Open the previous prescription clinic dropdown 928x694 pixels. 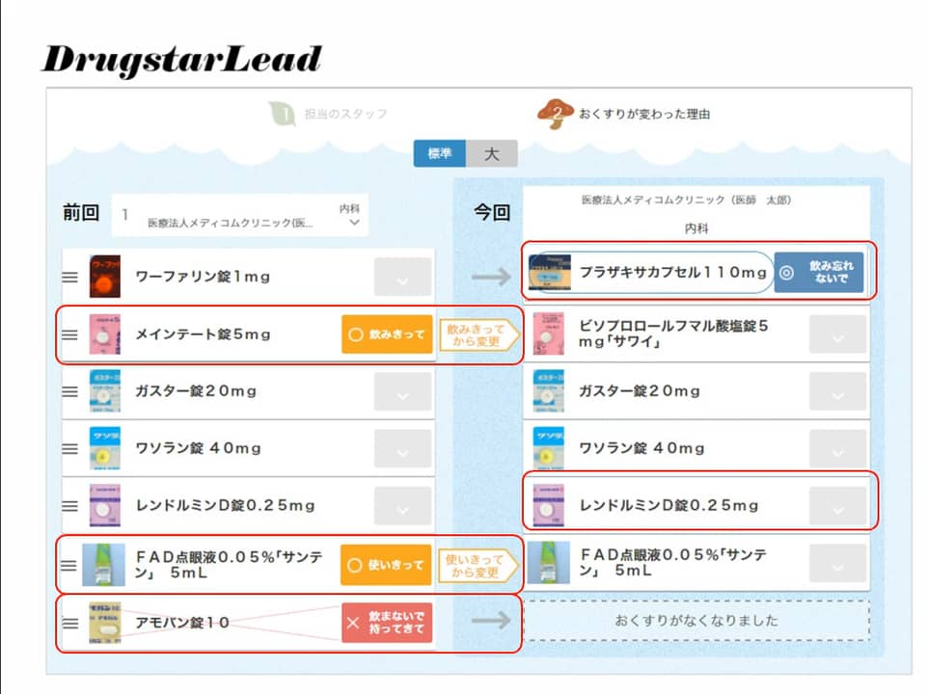click(x=239, y=215)
